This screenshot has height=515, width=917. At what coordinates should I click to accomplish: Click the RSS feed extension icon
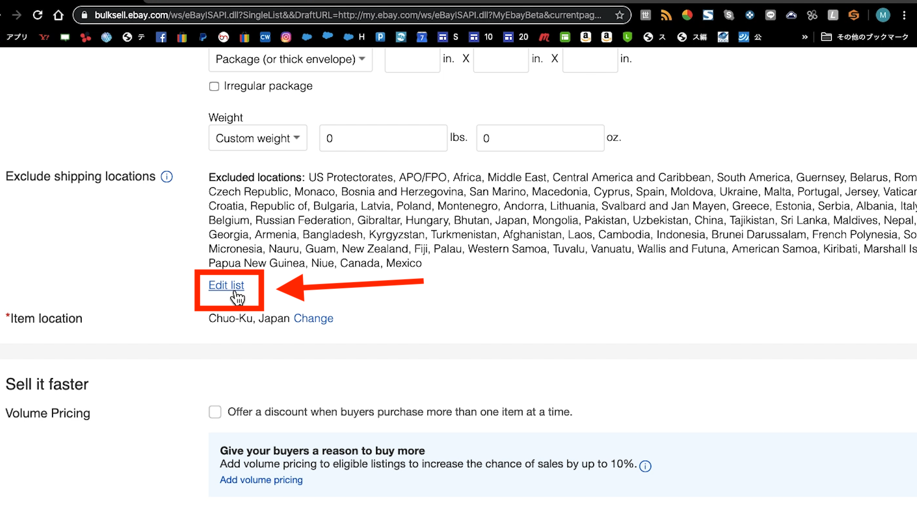(x=666, y=15)
